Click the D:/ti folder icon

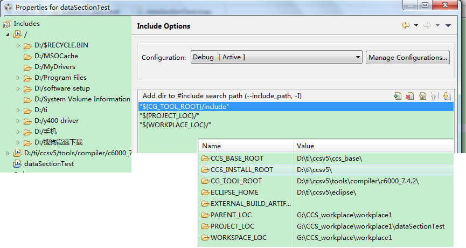point(27,111)
